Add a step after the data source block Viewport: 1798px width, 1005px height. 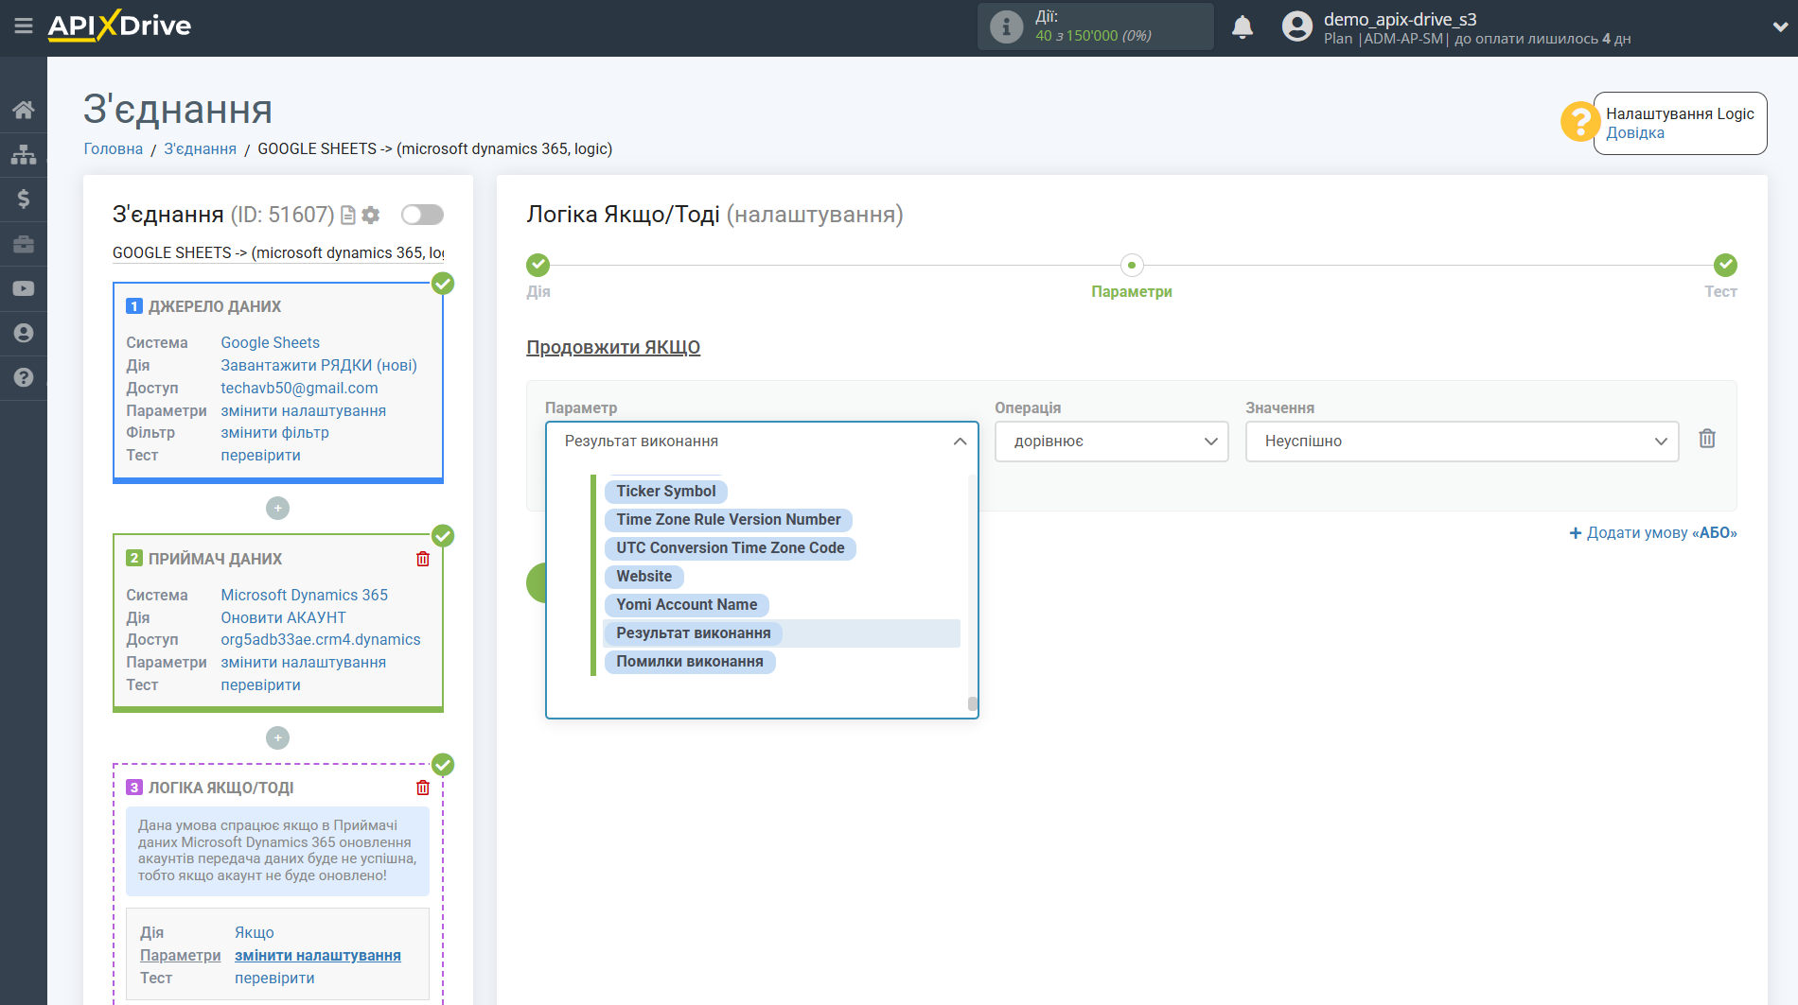277,508
